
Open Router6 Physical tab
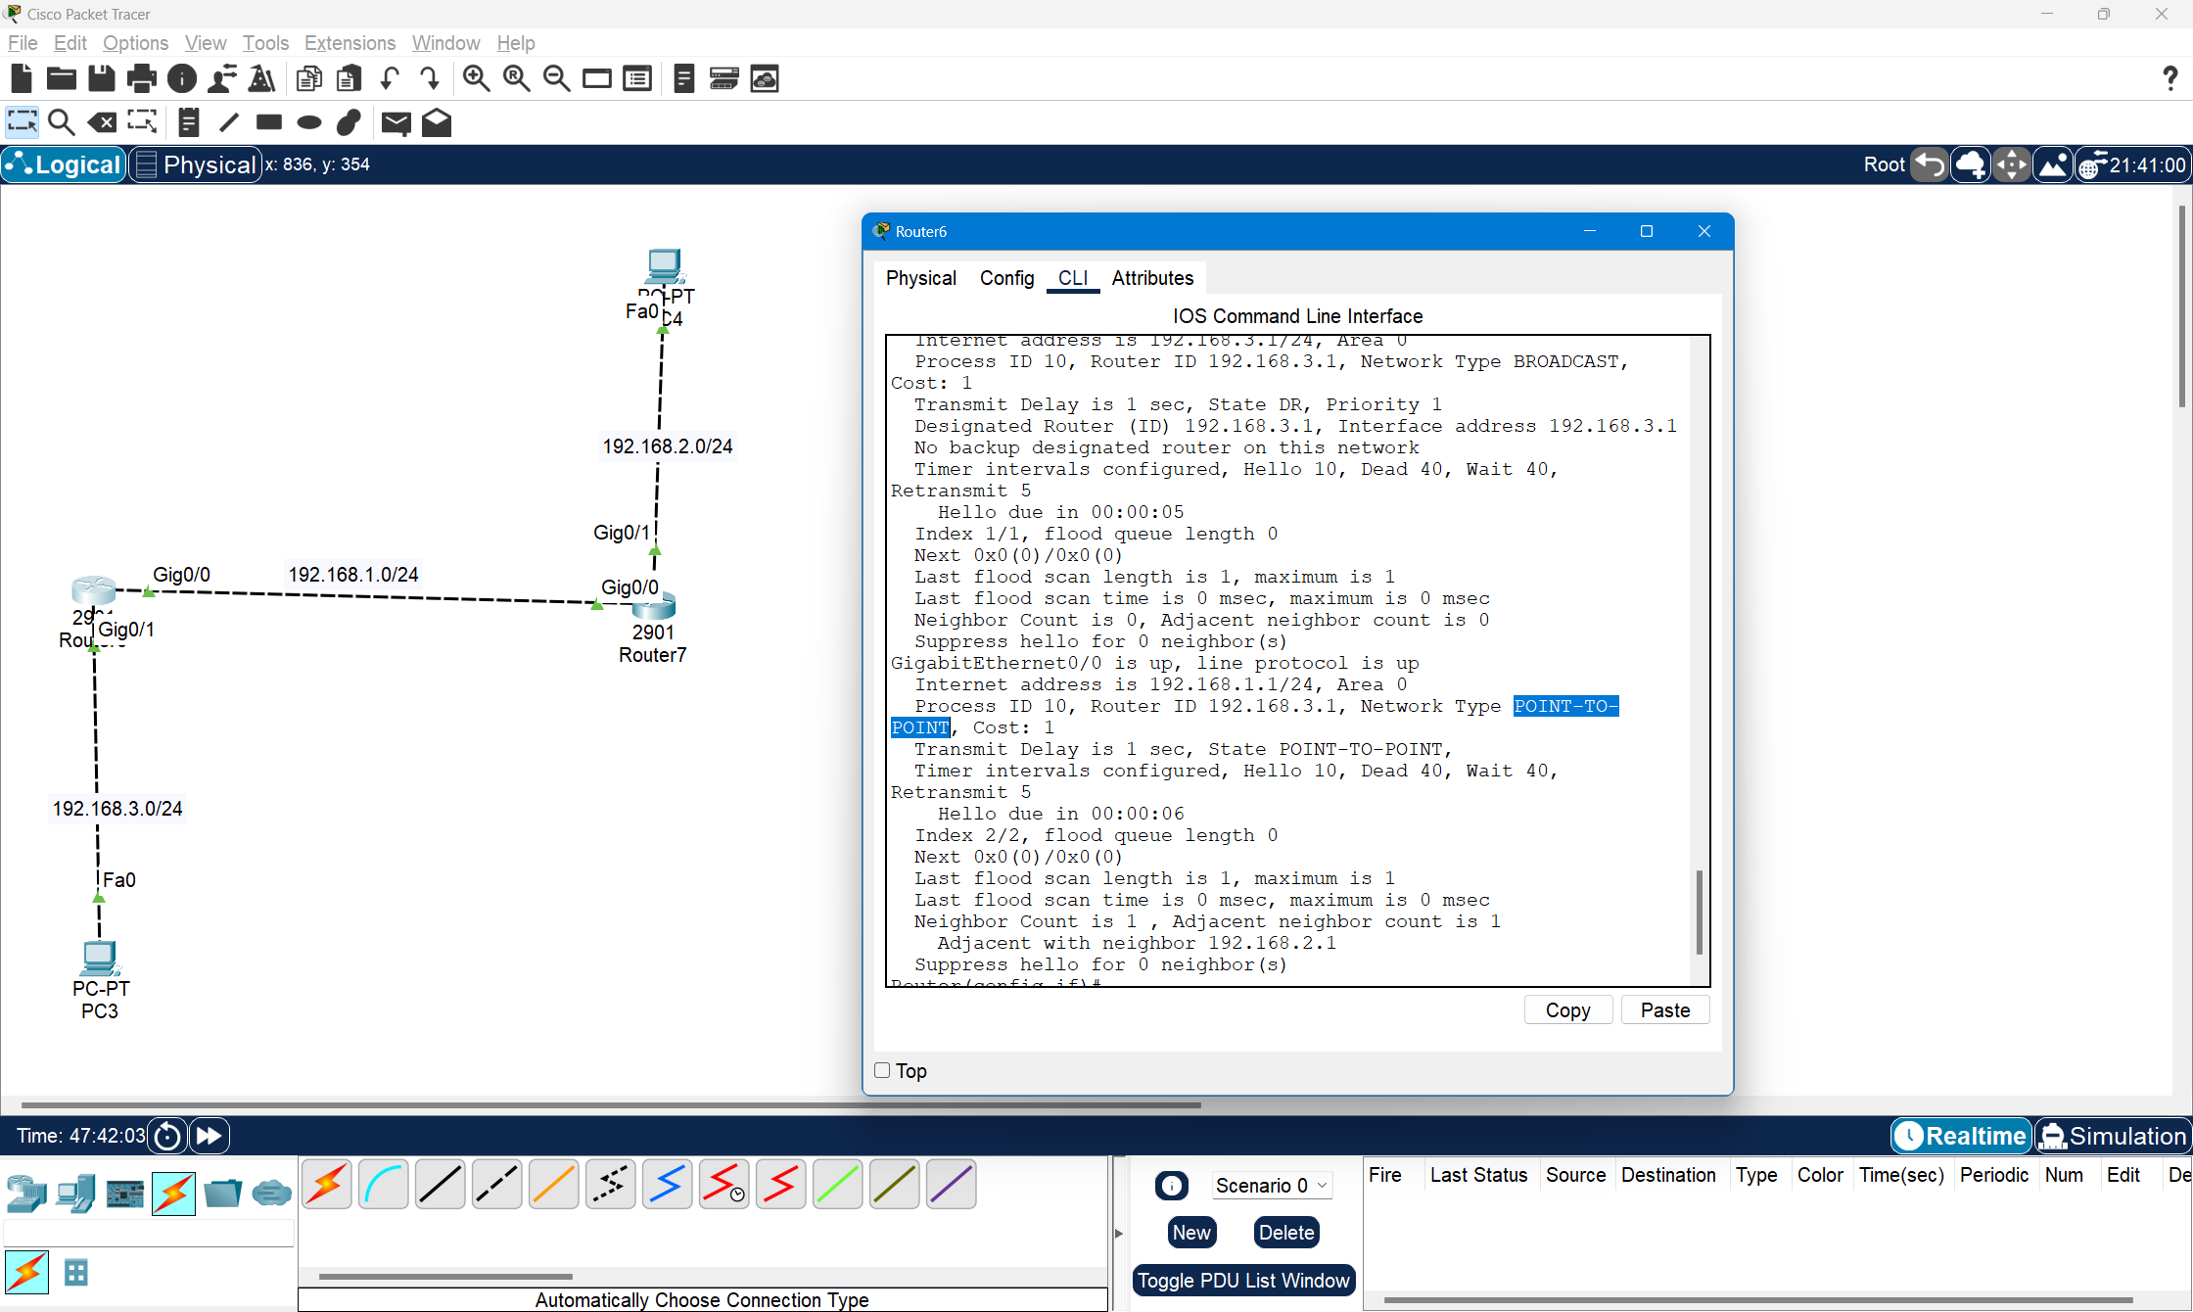[x=920, y=278]
